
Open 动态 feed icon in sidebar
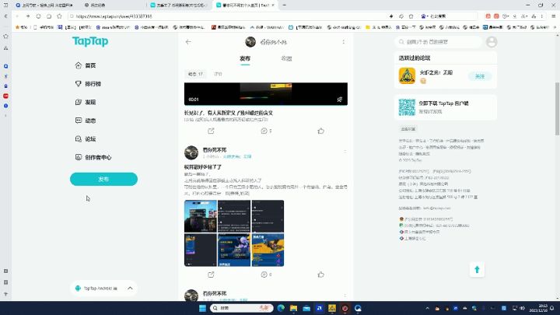pos(79,121)
